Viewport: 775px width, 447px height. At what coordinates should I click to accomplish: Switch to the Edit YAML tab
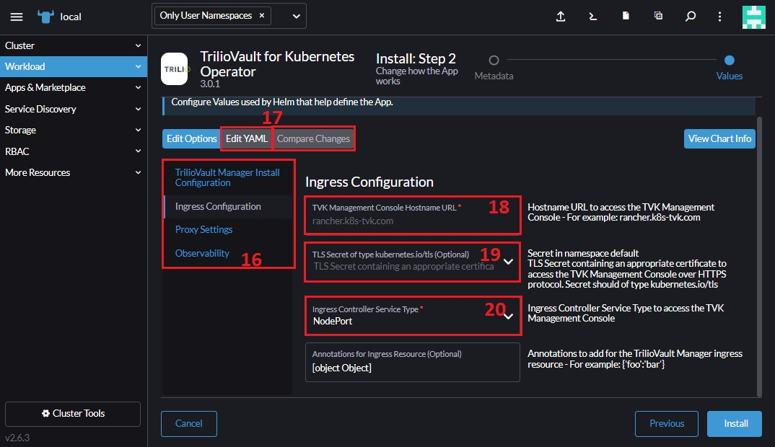pos(247,138)
